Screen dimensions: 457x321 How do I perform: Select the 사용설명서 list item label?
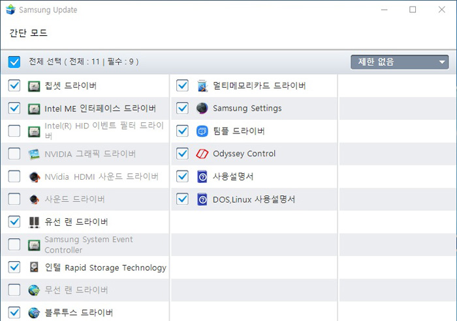point(233,177)
